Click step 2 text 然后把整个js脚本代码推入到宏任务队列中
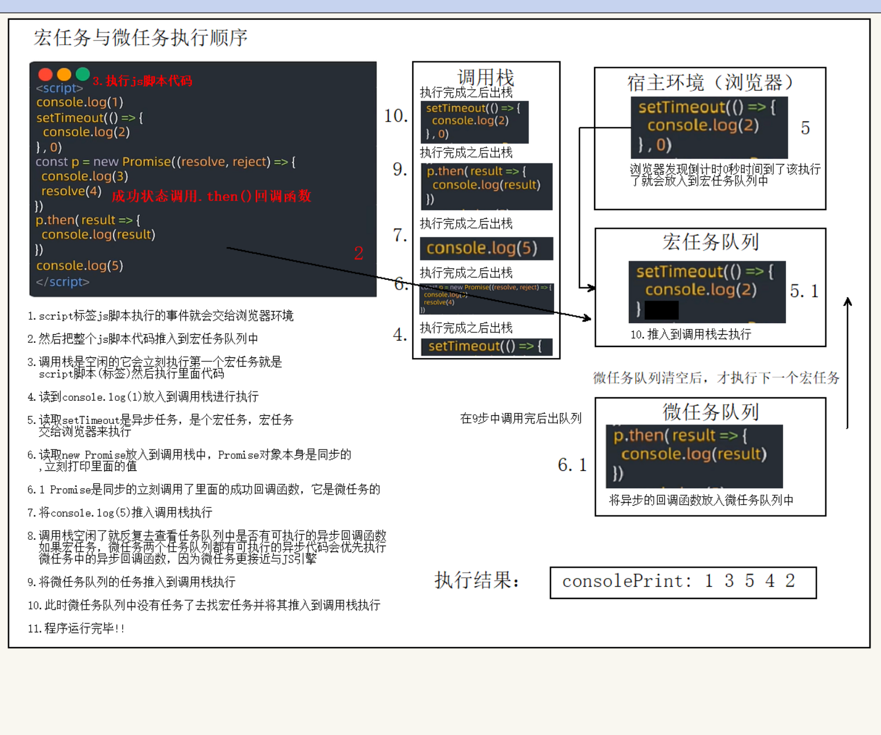This screenshot has width=881, height=735. click(x=143, y=339)
